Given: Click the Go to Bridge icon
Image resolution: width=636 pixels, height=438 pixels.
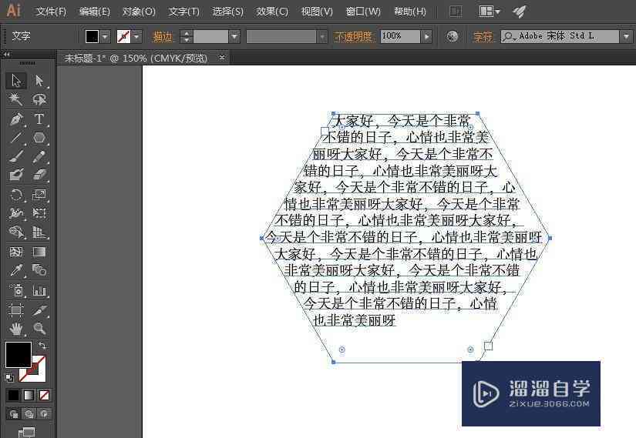Looking at the screenshot, I should coord(456,12).
